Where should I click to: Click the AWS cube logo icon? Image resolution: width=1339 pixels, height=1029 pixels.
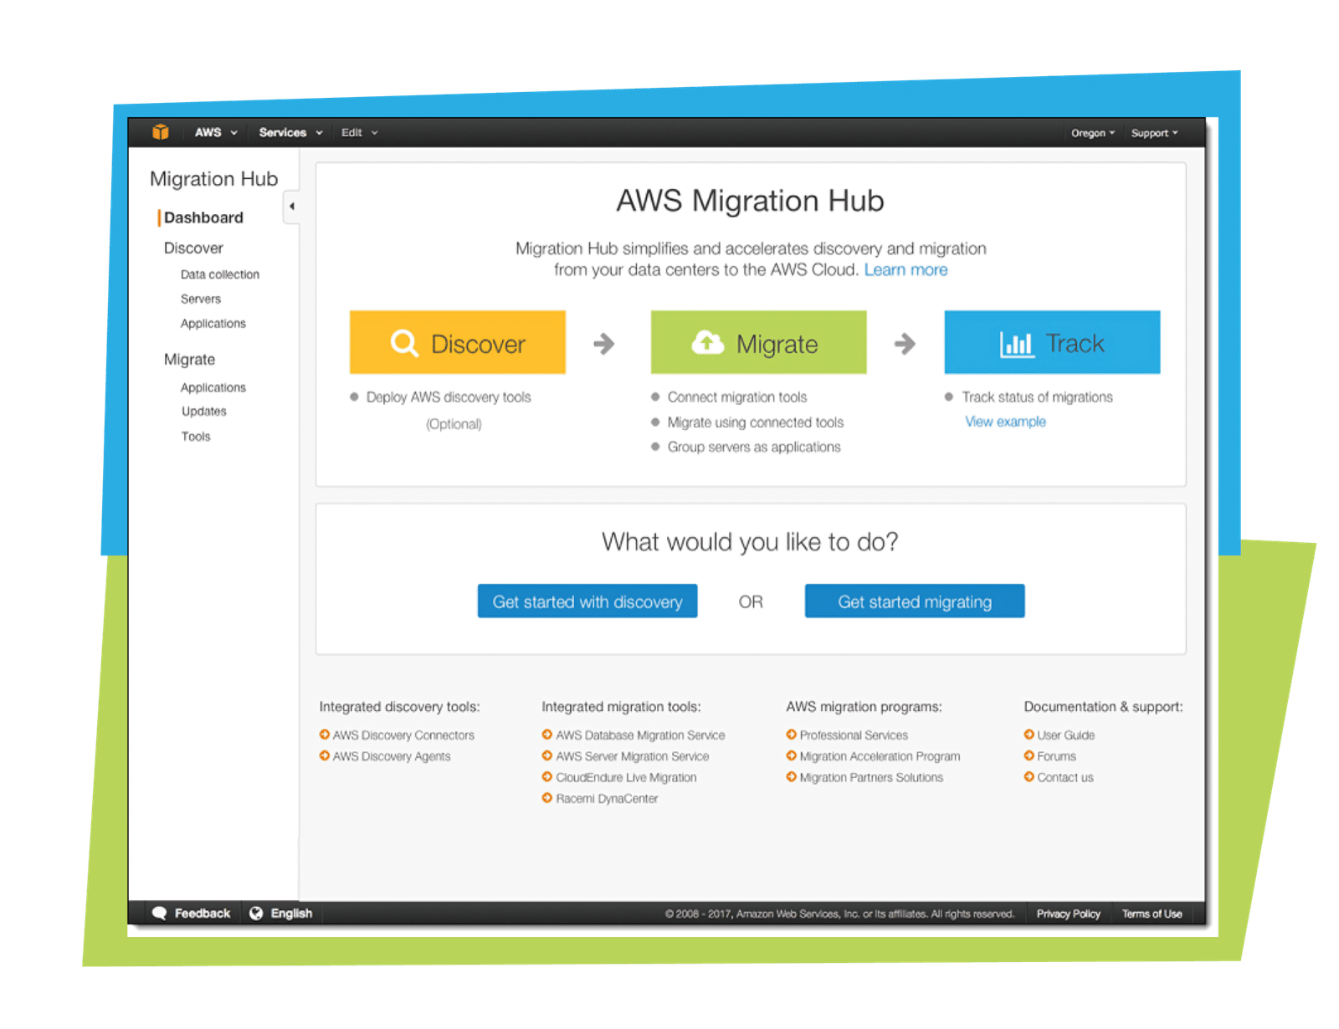(162, 132)
